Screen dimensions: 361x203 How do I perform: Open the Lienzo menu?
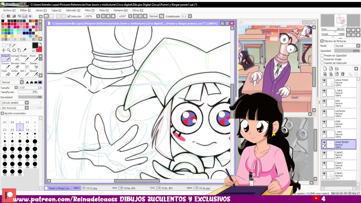click(x=41, y=10)
